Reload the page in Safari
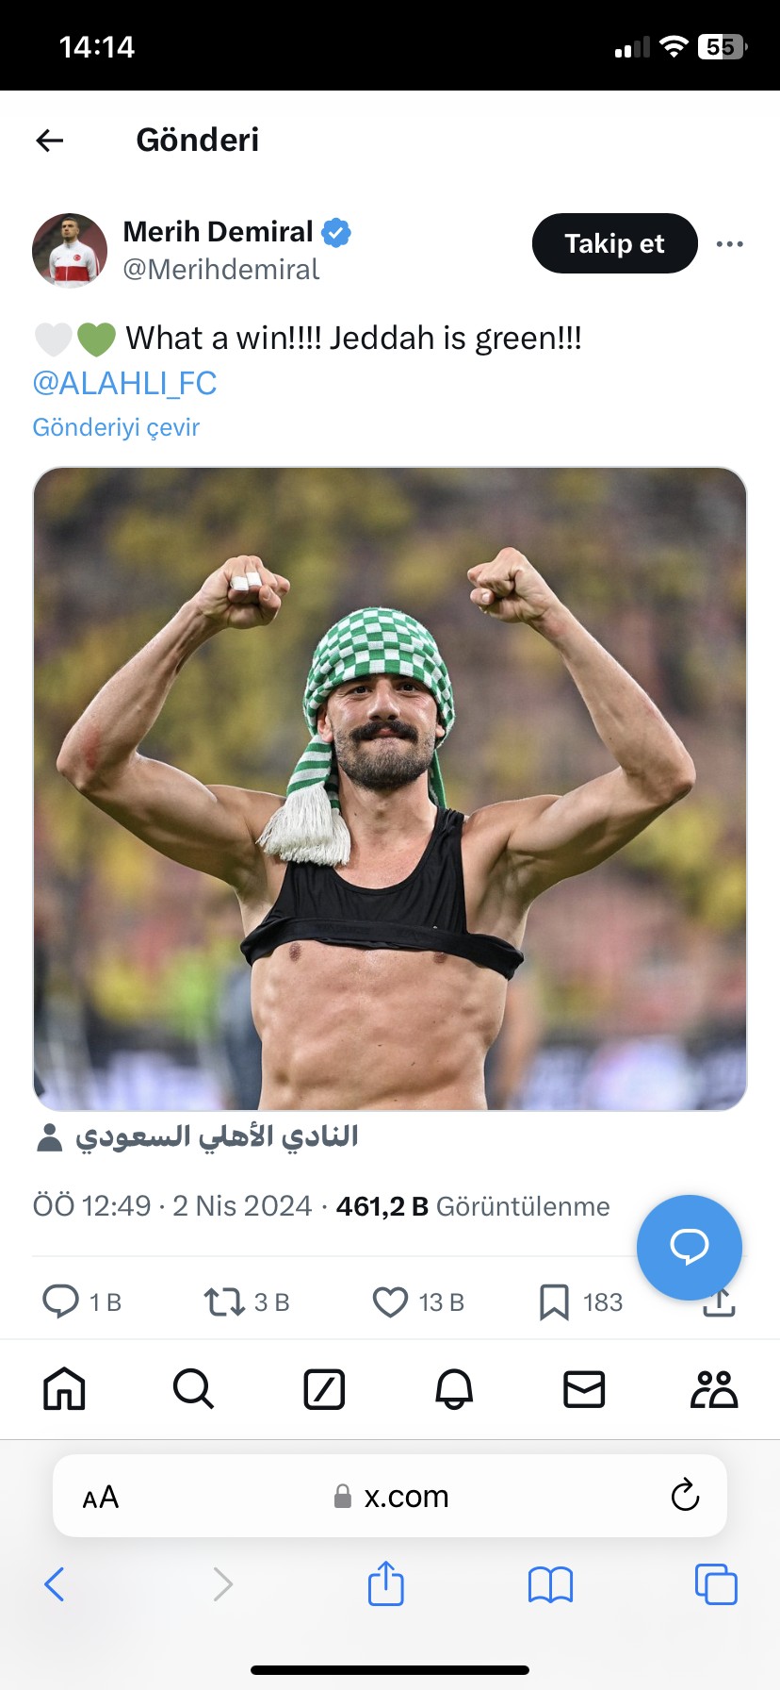 coord(685,1495)
